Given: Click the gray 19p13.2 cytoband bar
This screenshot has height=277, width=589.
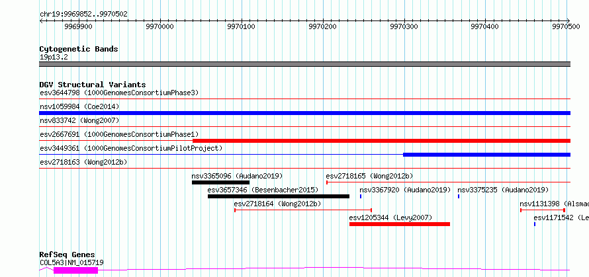Looking at the screenshot, I should 304,64.
